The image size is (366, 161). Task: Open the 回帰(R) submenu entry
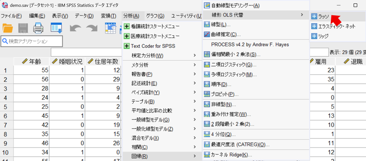pos(162,156)
